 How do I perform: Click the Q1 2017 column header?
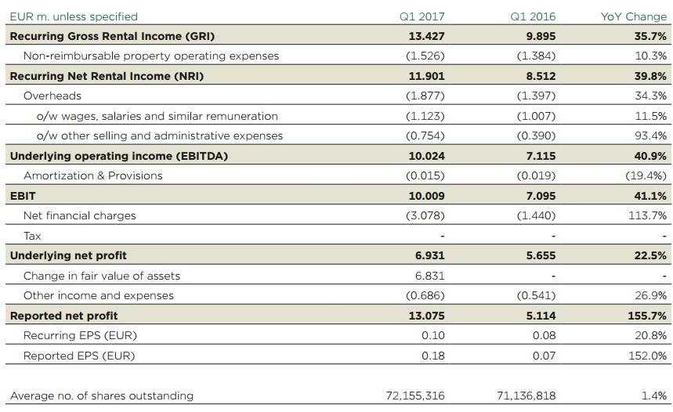point(424,16)
